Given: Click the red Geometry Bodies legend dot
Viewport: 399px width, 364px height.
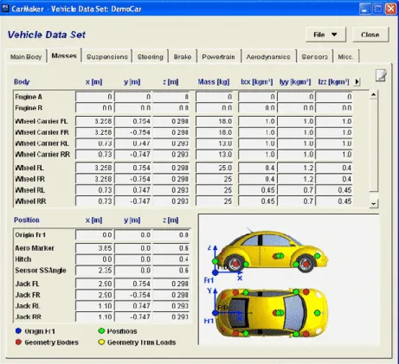Looking at the screenshot, I should [18, 342].
